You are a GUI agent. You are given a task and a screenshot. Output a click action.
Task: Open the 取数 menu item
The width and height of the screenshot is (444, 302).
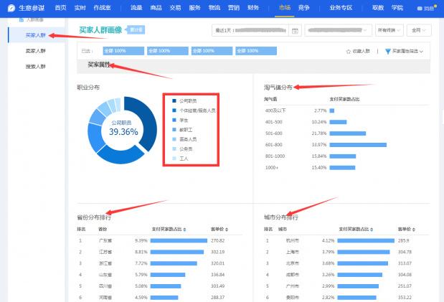tap(378, 8)
